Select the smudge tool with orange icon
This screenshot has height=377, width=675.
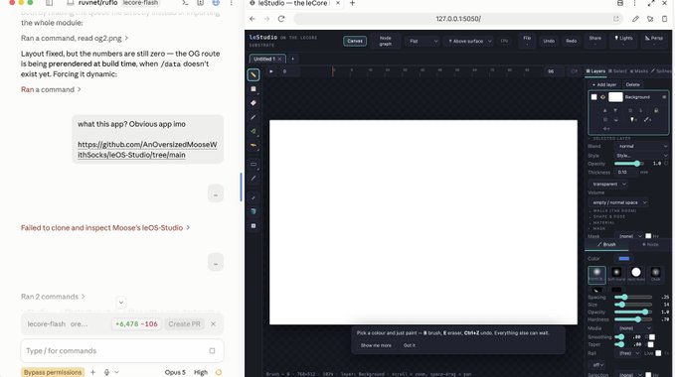tap(253, 146)
